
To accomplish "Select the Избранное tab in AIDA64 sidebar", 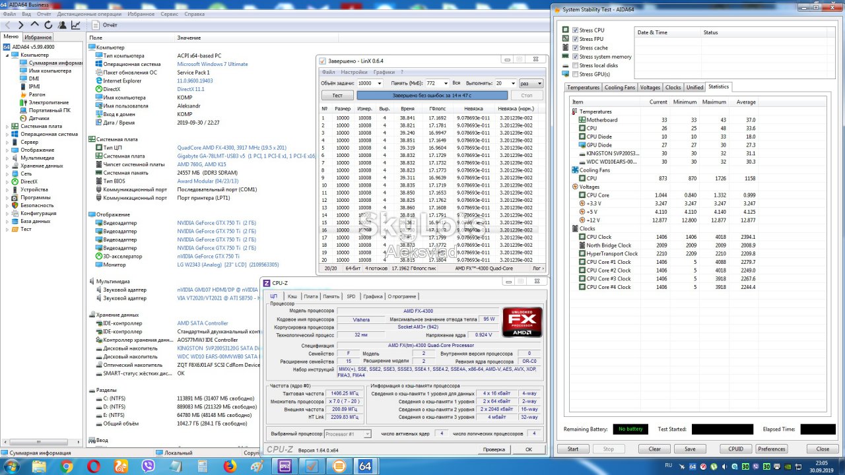I will click(38, 37).
